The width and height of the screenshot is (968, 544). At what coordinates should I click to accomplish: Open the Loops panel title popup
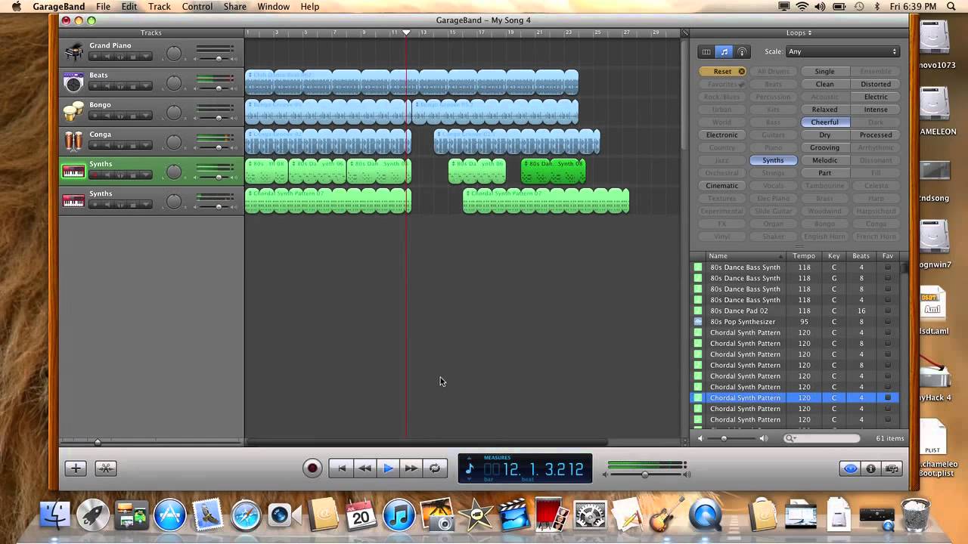(x=799, y=32)
